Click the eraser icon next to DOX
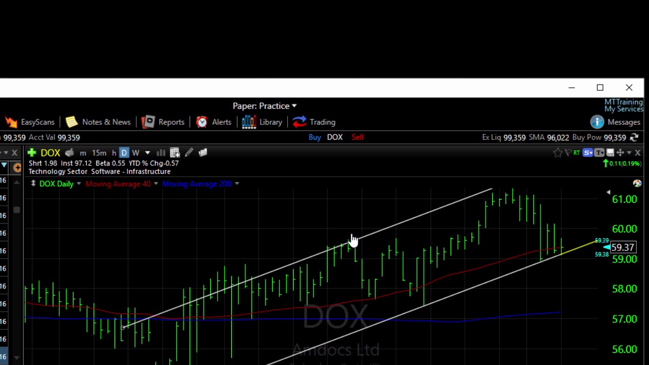This screenshot has width=649, height=365. 69,153
